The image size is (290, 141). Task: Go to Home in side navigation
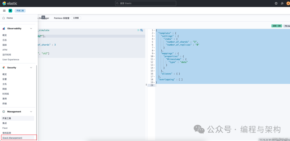9,18
